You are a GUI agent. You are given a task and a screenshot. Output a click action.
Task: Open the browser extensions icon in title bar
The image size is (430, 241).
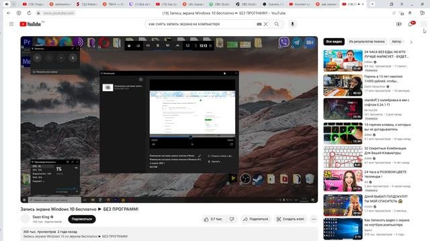coord(391,4)
